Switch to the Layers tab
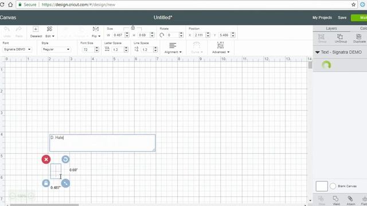The height and width of the screenshot is (206, 367). [x=331, y=28]
